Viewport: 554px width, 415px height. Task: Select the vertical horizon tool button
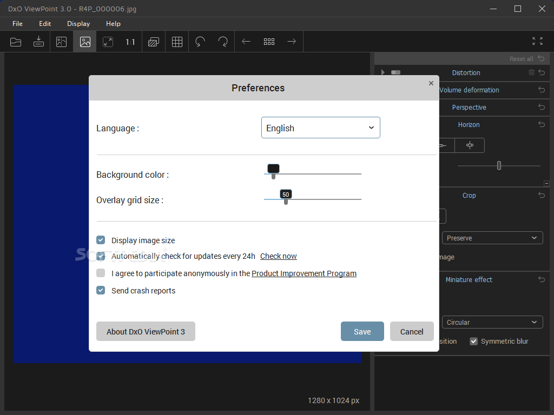click(x=470, y=145)
